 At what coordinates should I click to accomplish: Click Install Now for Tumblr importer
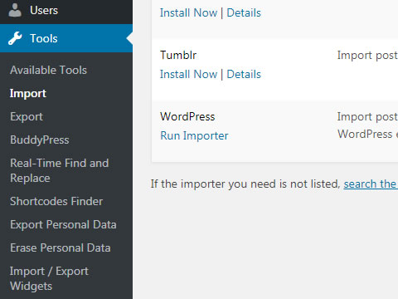(188, 74)
